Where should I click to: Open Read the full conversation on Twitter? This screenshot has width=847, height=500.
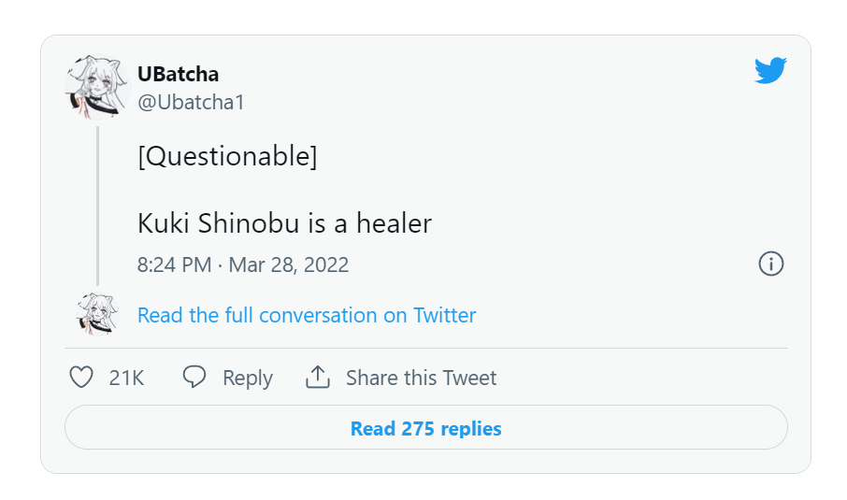tap(307, 315)
